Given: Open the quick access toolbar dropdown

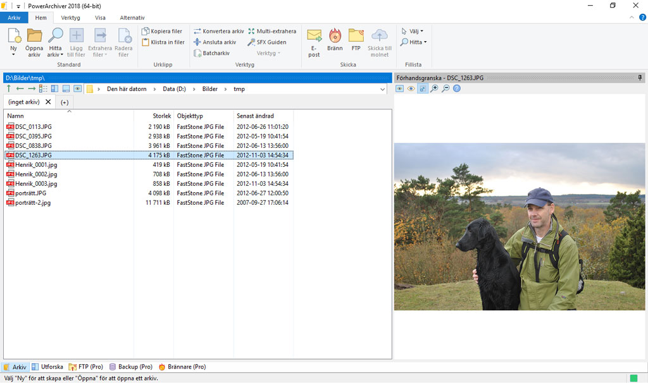Looking at the screenshot, I should pos(18,6).
